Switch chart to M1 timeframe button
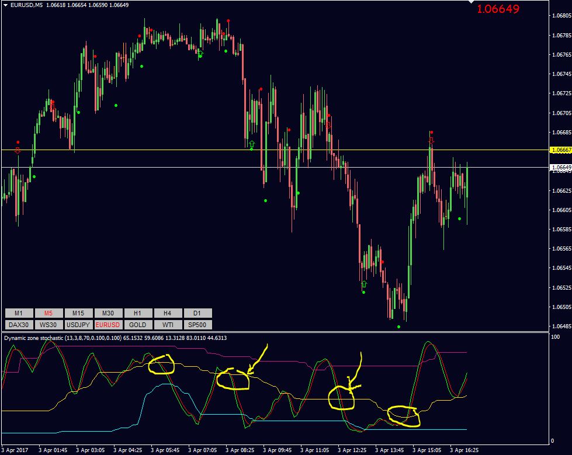The height and width of the screenshot is (455, 572). tap(19, 313)
